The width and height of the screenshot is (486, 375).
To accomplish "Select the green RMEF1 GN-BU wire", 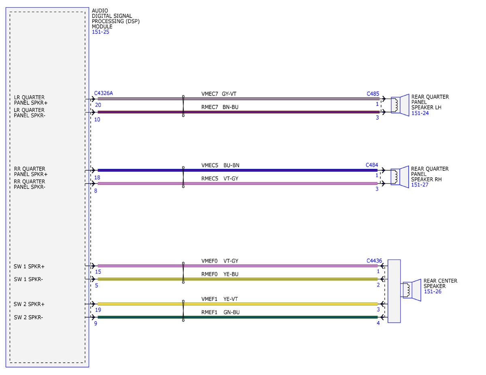I will coord(238,318).
